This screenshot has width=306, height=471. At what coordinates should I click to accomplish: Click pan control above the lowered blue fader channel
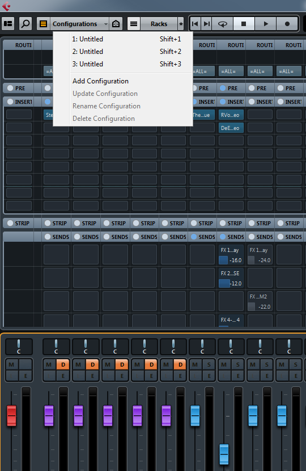[231, 347]
